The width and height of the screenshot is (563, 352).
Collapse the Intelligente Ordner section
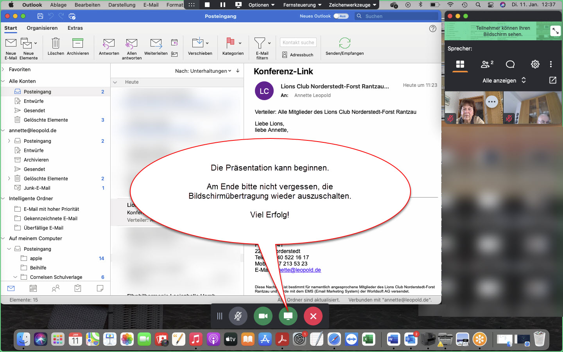click(x=3, y=198)
